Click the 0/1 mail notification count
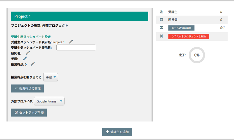 click(x=222, y=28)
